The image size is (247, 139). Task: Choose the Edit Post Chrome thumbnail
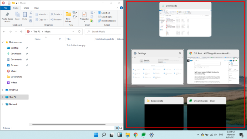click(x=213, y=67)
